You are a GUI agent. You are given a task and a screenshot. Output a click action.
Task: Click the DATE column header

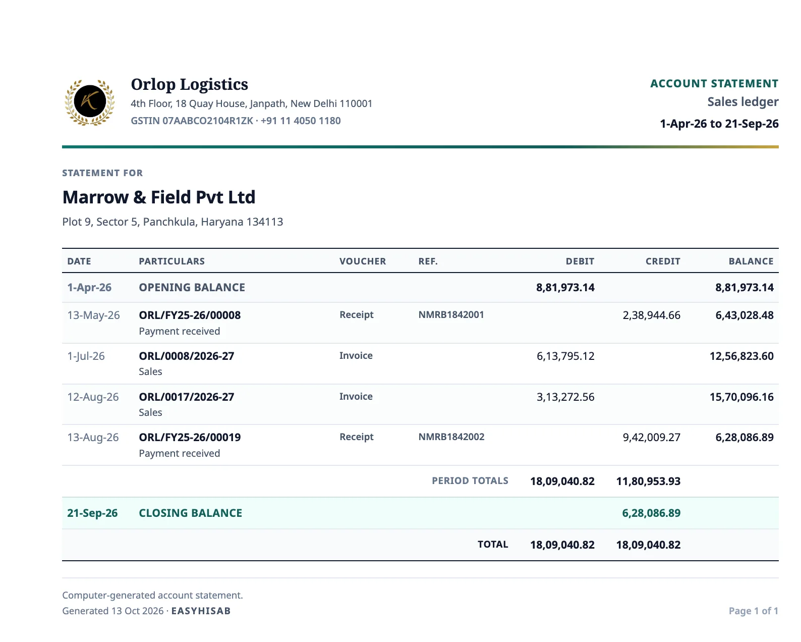coord(79,261)
